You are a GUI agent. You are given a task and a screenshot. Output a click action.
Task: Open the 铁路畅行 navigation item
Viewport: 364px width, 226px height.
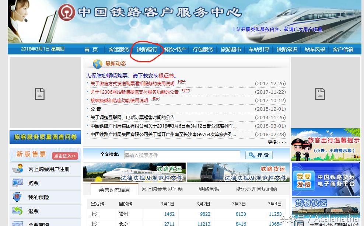coord(147,50)
